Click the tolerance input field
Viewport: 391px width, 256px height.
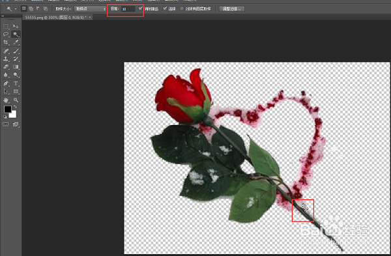[128, 9]
